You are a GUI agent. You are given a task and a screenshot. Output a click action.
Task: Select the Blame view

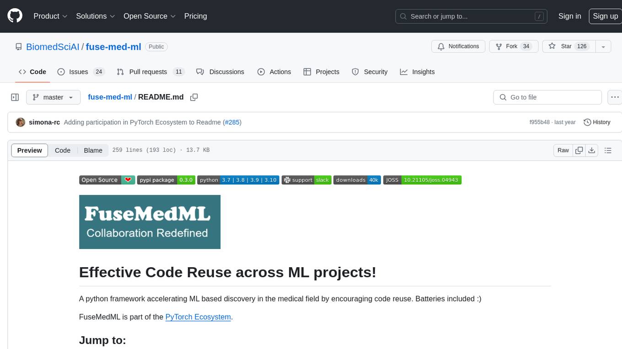point(93,150)
